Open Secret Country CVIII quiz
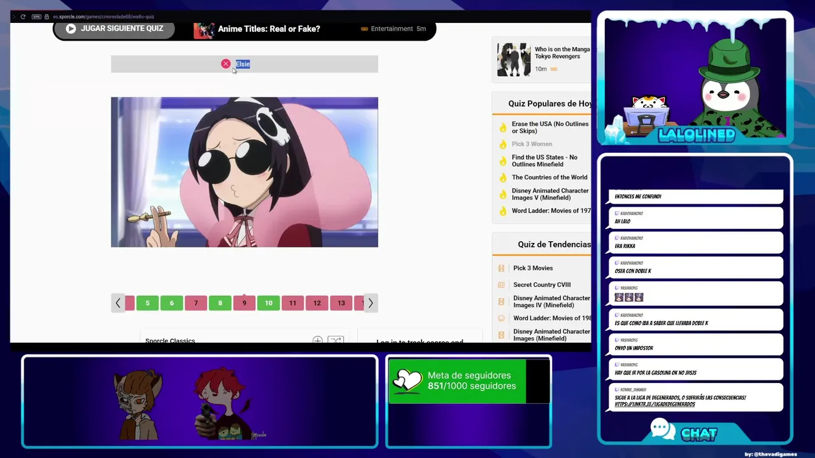The height and width of the screenshot is (458, 815). click(542, 285)
